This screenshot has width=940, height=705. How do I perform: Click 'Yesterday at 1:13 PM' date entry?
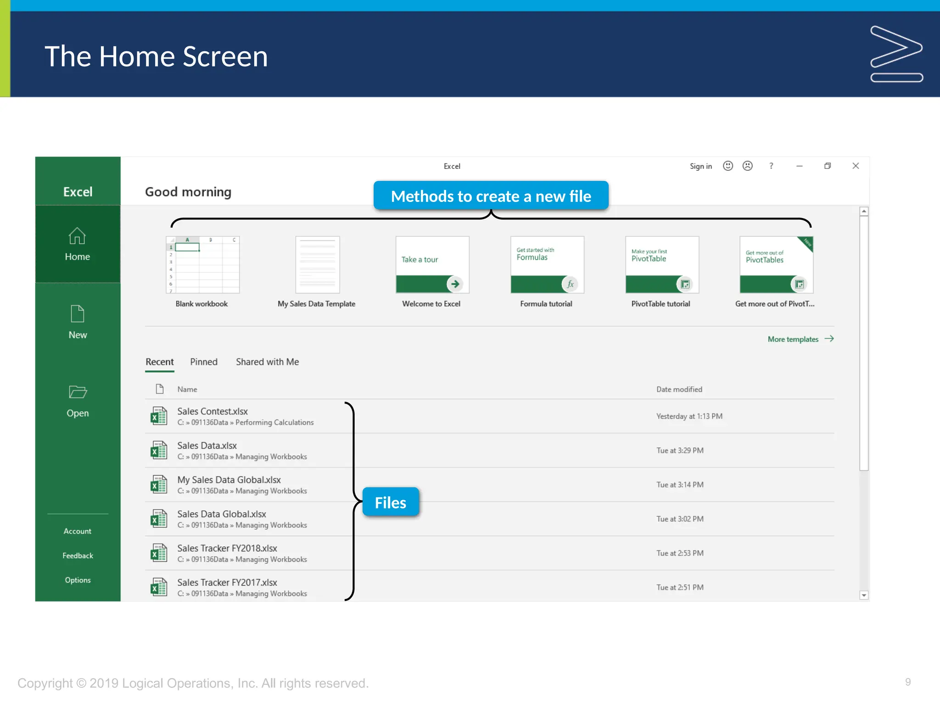pos(689,416)
